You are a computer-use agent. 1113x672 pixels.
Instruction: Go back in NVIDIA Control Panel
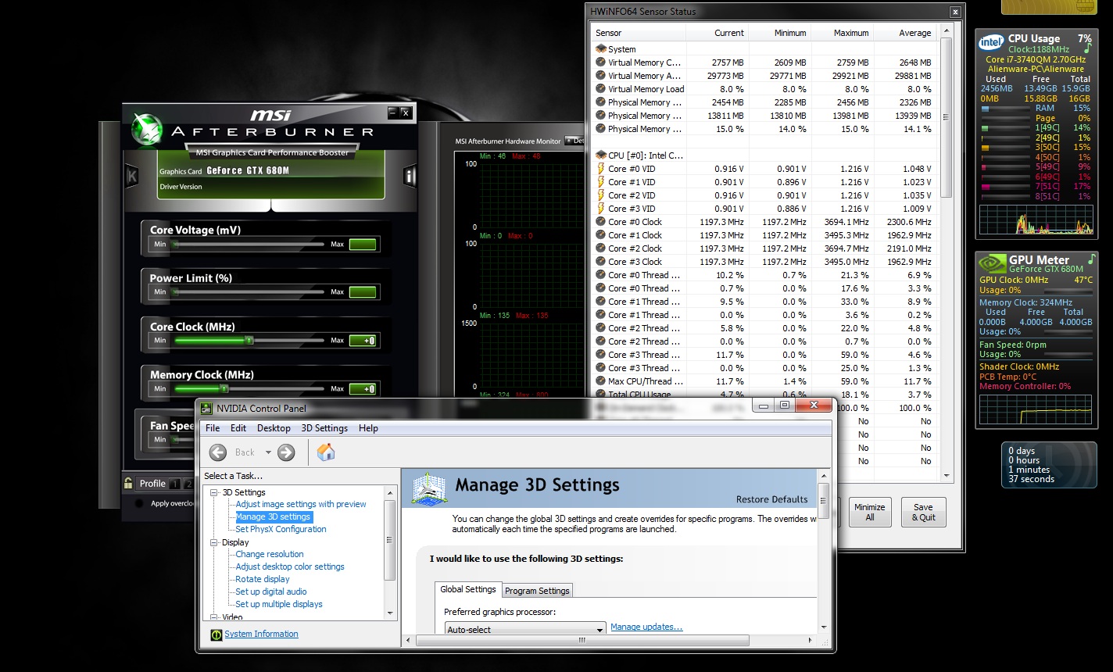(218, 452)
